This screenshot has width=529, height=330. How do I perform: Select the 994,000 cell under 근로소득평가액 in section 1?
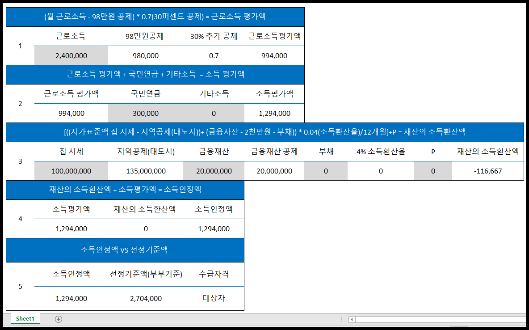coord(274,56)
